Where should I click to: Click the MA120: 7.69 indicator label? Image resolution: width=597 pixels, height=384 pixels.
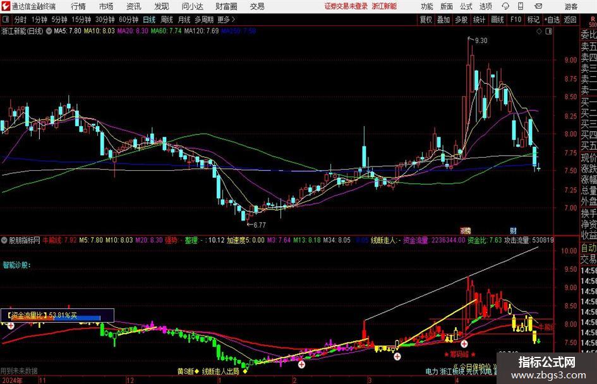click(x=202, y=31)
